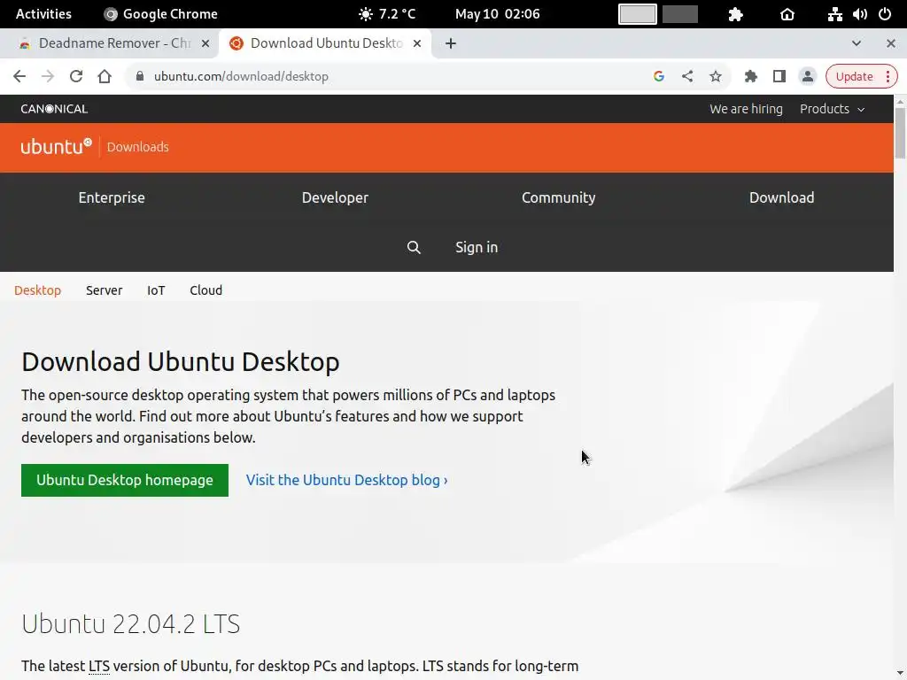907x680 pixels.
Task: Open the Chrome home page icon
Action: point(105,76)
